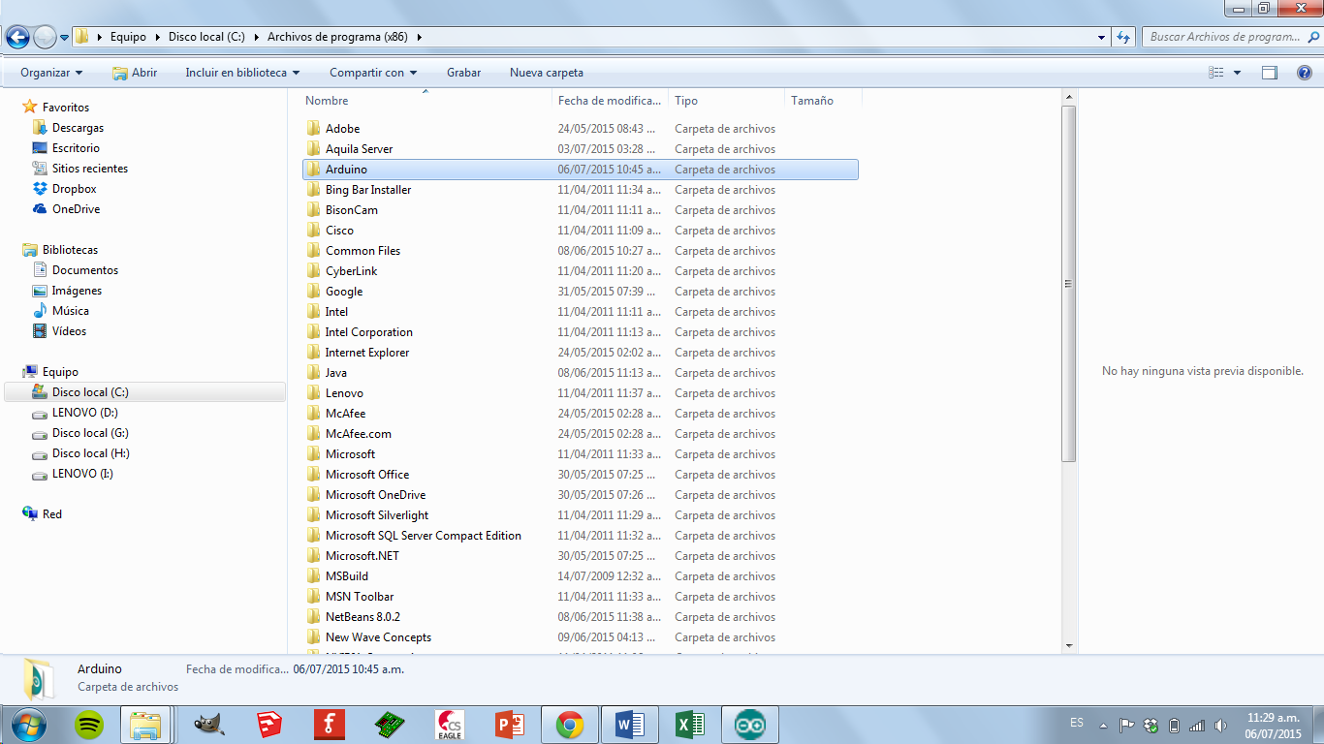Click the Forward navigation arrow

(x=45, y=37)
